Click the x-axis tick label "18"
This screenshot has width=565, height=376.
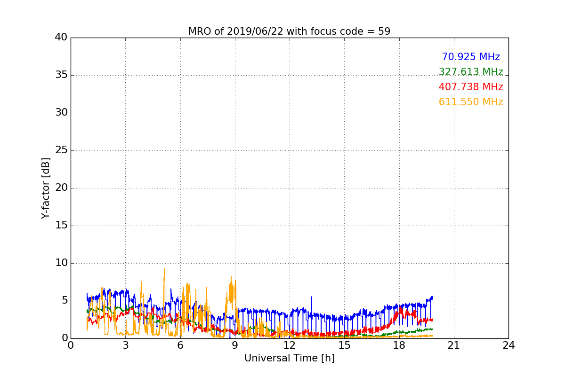point(399,345)
